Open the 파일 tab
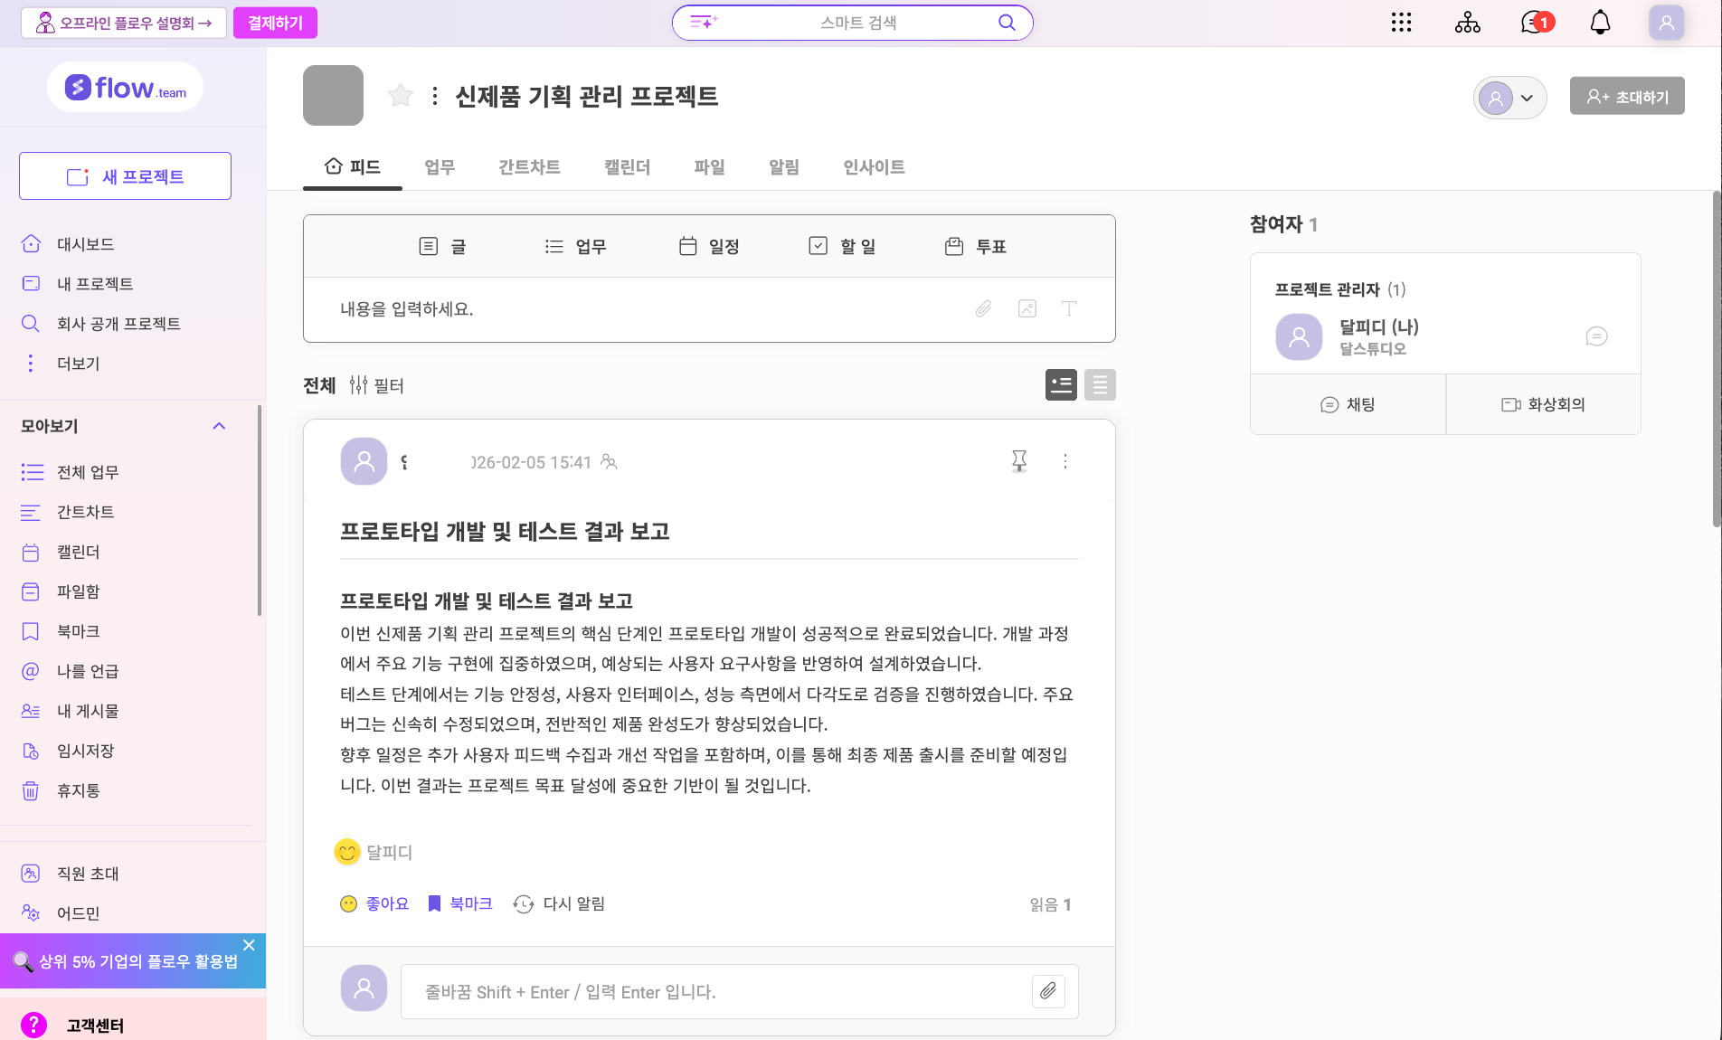Image resolution: width=1722 pixels, height=1040 pixels. click(709, 167)
